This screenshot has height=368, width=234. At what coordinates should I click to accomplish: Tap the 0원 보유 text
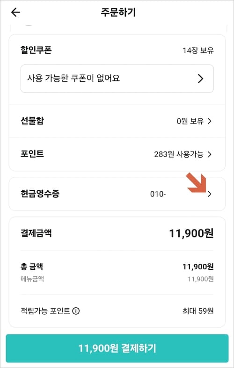point(190,121)
